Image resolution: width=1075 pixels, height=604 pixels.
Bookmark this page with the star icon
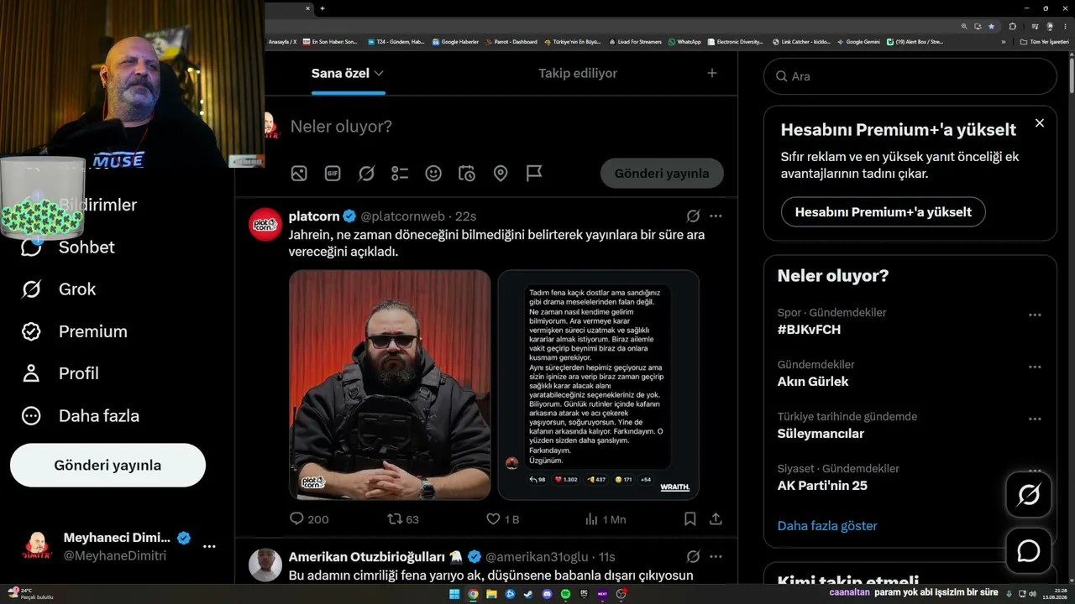click(x=991, y=26)
